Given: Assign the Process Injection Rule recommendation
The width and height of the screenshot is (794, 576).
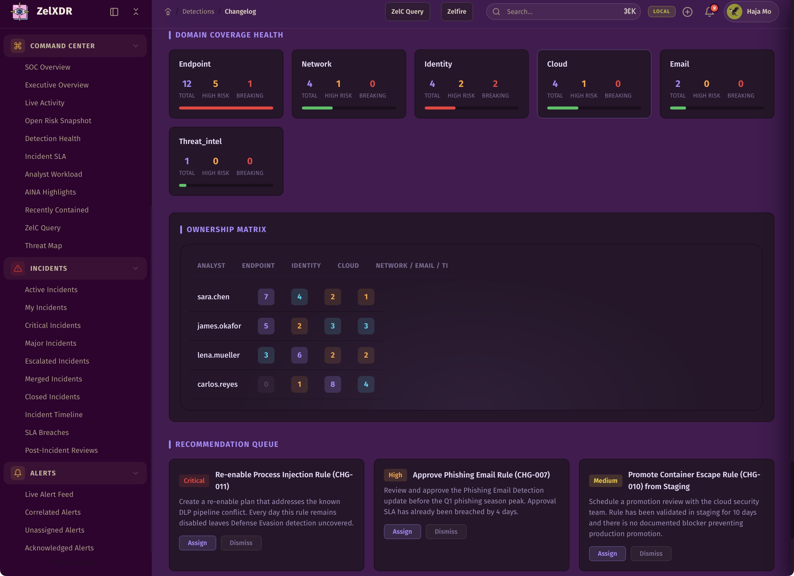Looking at the screenshot, I should tap(197, 543).
